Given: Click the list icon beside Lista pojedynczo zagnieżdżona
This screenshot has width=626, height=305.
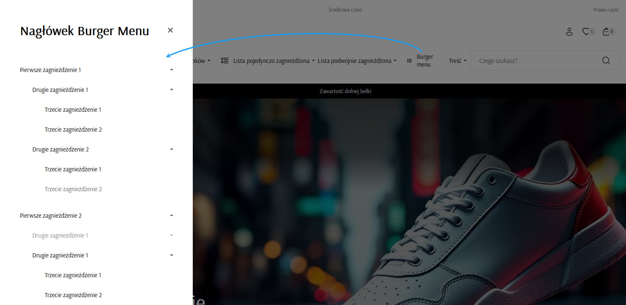Looking at the screenshot, I should coord(225,61).
